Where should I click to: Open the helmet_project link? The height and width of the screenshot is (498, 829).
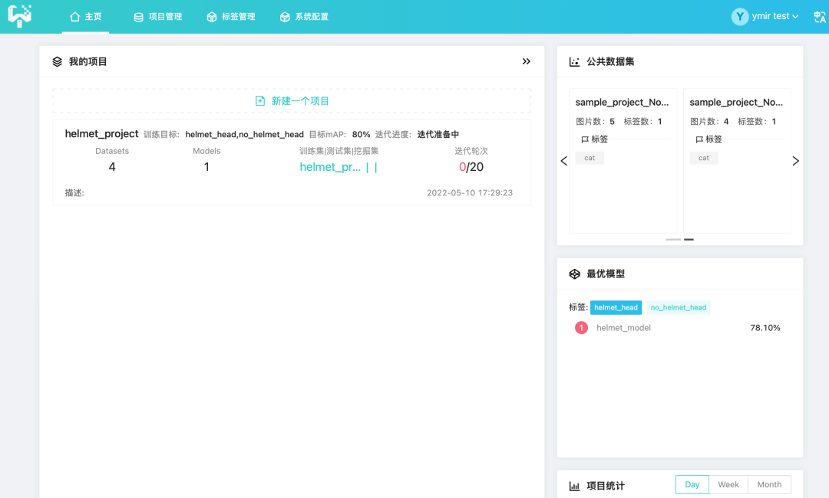click(101, 134)
